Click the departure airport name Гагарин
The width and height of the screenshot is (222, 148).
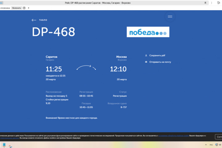tap(50, 60)
